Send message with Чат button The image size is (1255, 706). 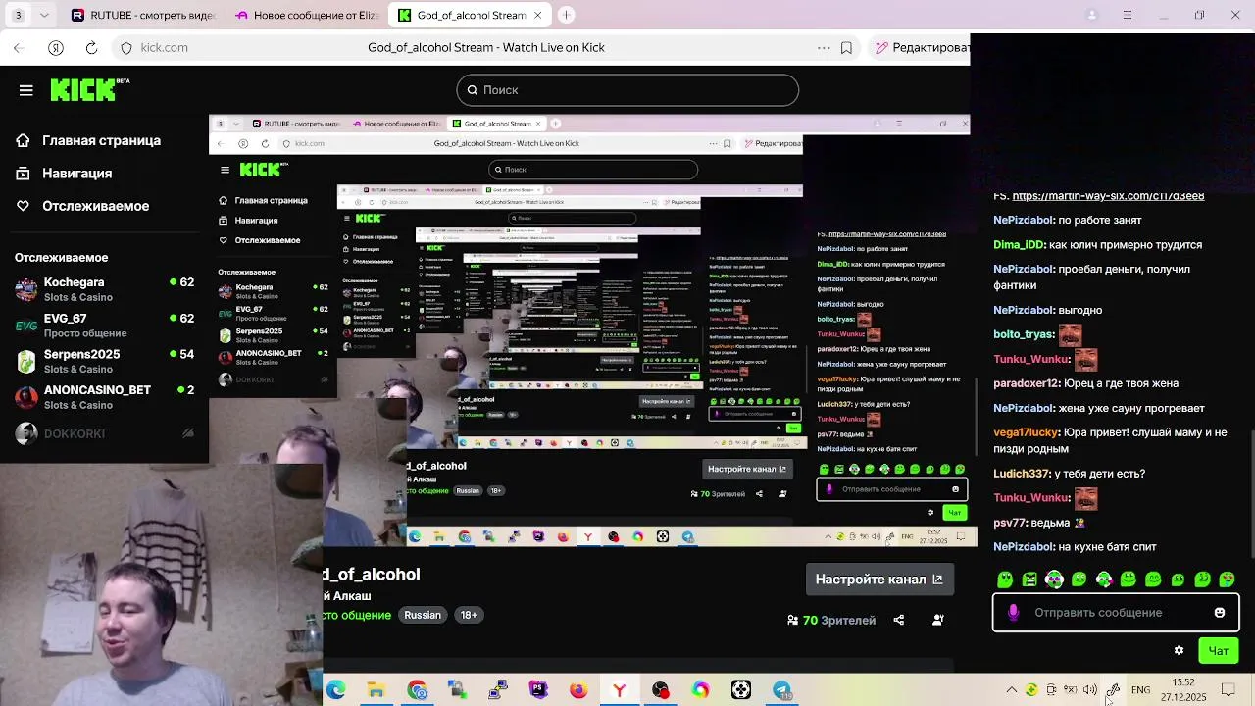point(1219,650)
